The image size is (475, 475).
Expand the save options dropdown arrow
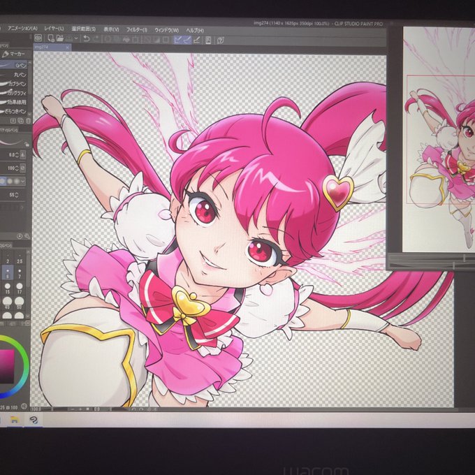tap(76, 38)
